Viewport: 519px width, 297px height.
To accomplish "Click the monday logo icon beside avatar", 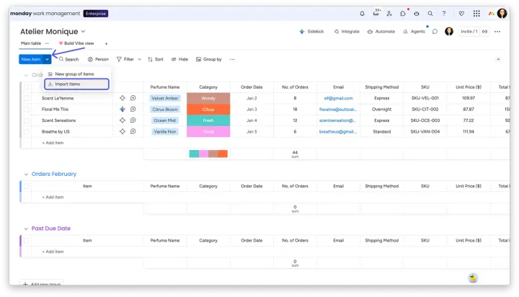I will [491, 14].
